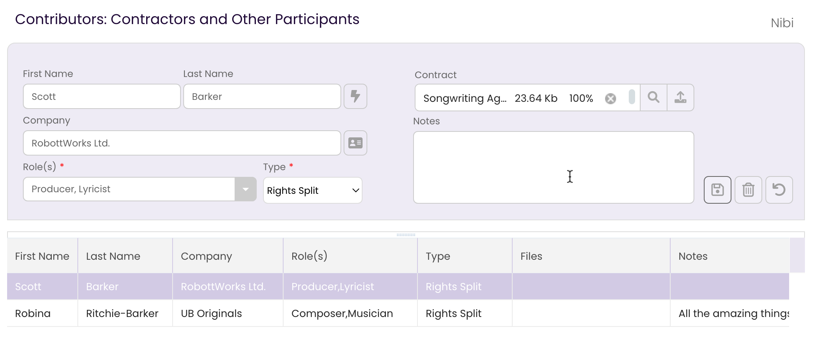The height and width of the screenshot is (347, 829).
Task: Click the RobottWorks Ltd. table cell
Action: click(x=228, y=287)
